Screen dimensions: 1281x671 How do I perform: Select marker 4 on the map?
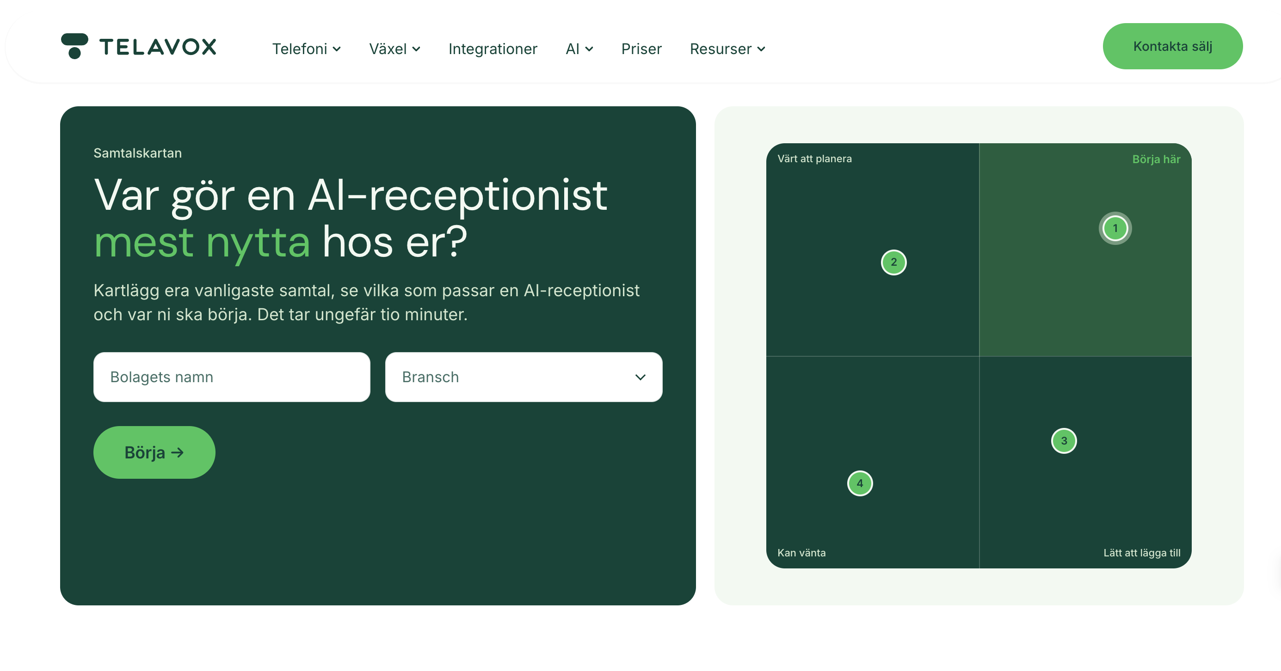point(860,483)
